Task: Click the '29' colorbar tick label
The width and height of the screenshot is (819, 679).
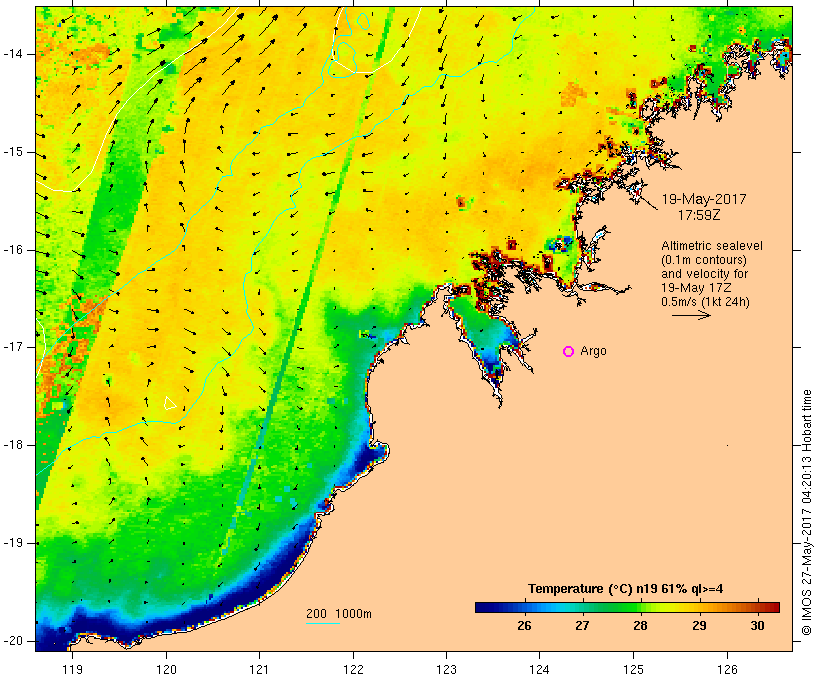Action: coord(699,625)
